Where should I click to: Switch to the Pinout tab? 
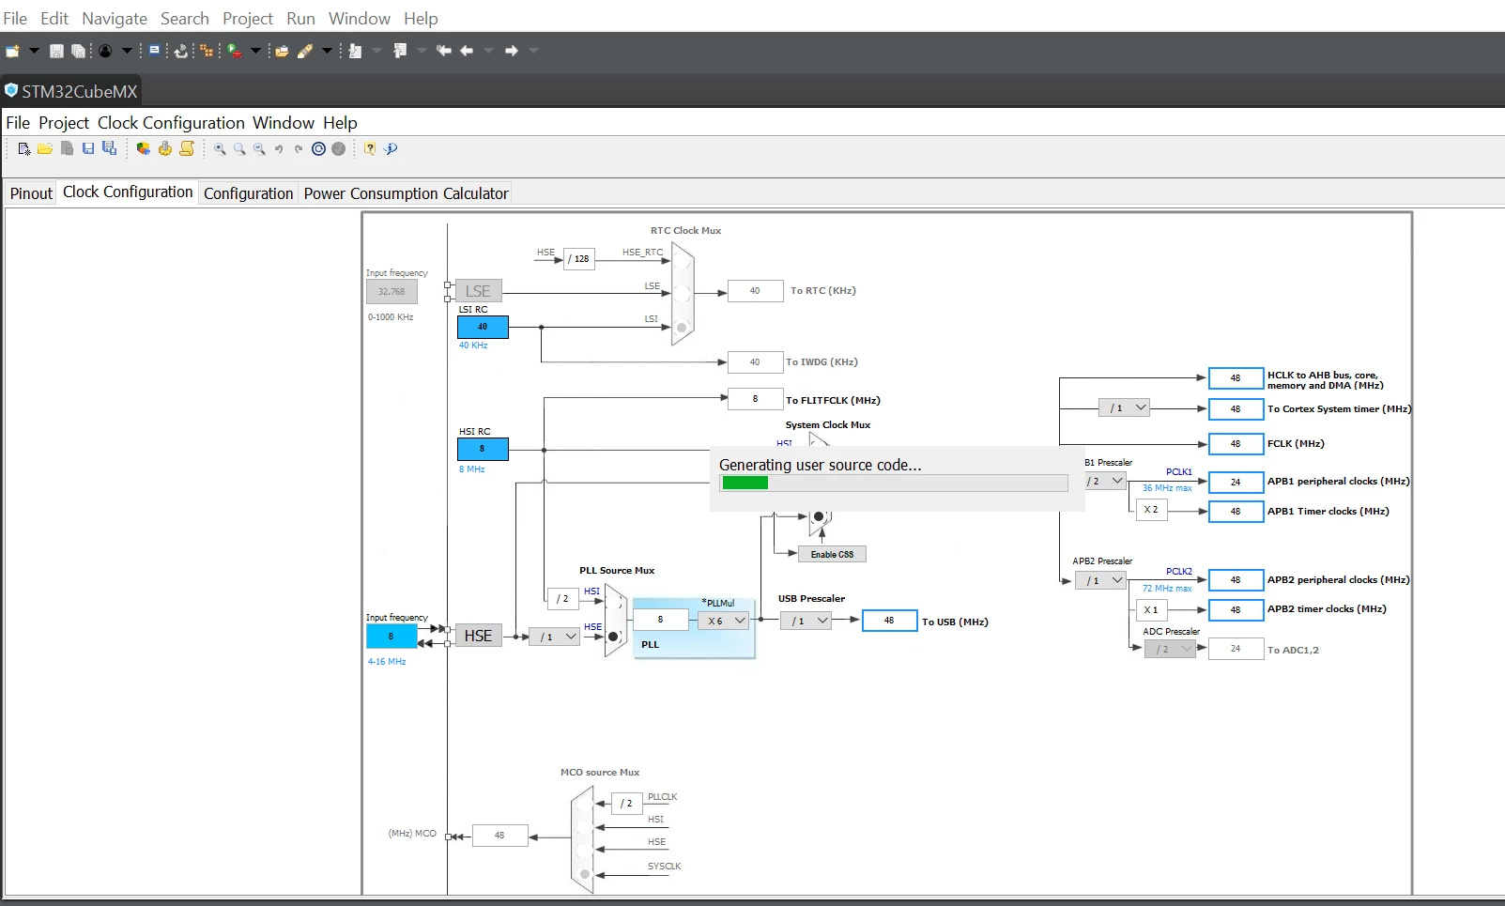[x=31, y=193]
